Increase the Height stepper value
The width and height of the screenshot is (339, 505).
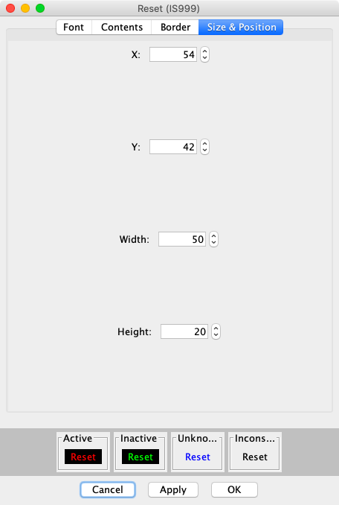tap(216, 328)
